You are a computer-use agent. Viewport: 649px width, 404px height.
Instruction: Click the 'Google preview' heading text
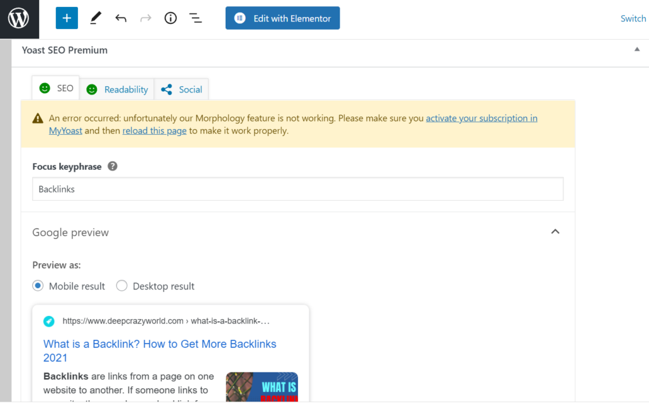pos(71,232)
